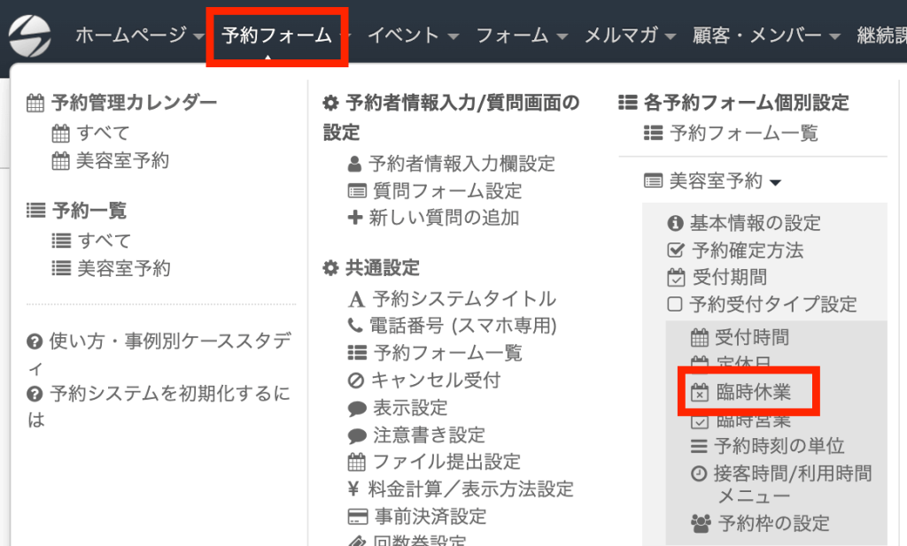Click the square box beside 予約受付タイプ設定
The width and height of the screenshot is (907, 546).
676,304
